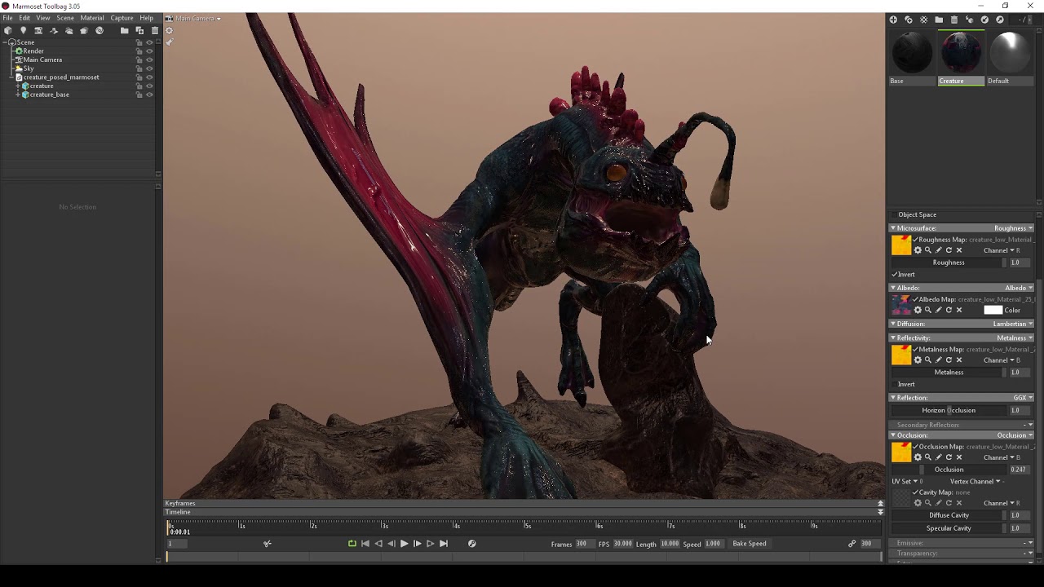Open the View menu
The width and height of the screenshot is (1044, 587).
coord(43,18)
